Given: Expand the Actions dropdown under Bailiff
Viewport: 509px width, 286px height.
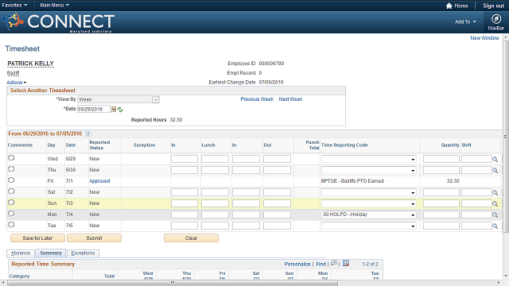Looking at the screenshot, I should tap(17, 83).
